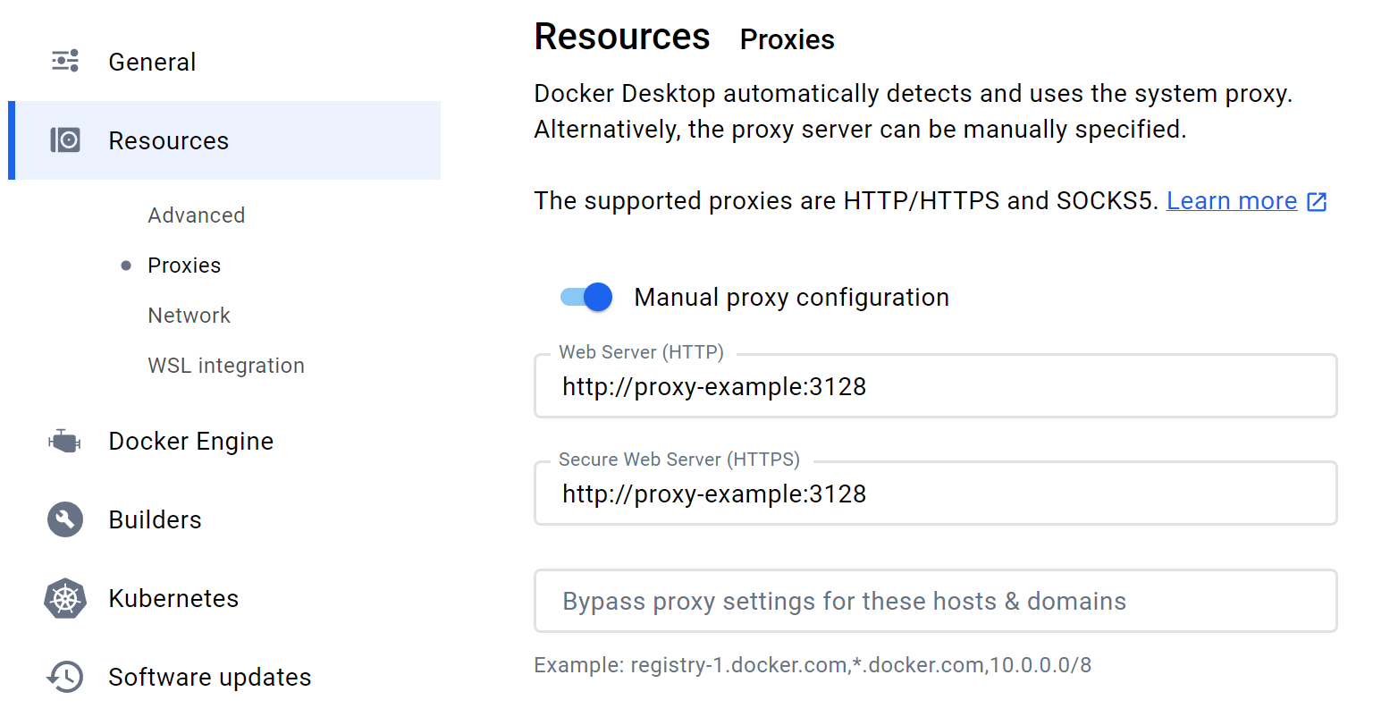Click the Proxies bullet marker in sidebar
Image resolution: width=1373 pixels, height=717 pixels.
(126, 266)
